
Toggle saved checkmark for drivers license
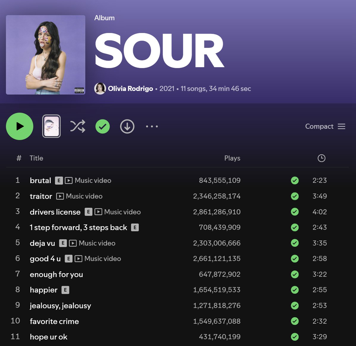pyautogui.click(x=295, y=212)
